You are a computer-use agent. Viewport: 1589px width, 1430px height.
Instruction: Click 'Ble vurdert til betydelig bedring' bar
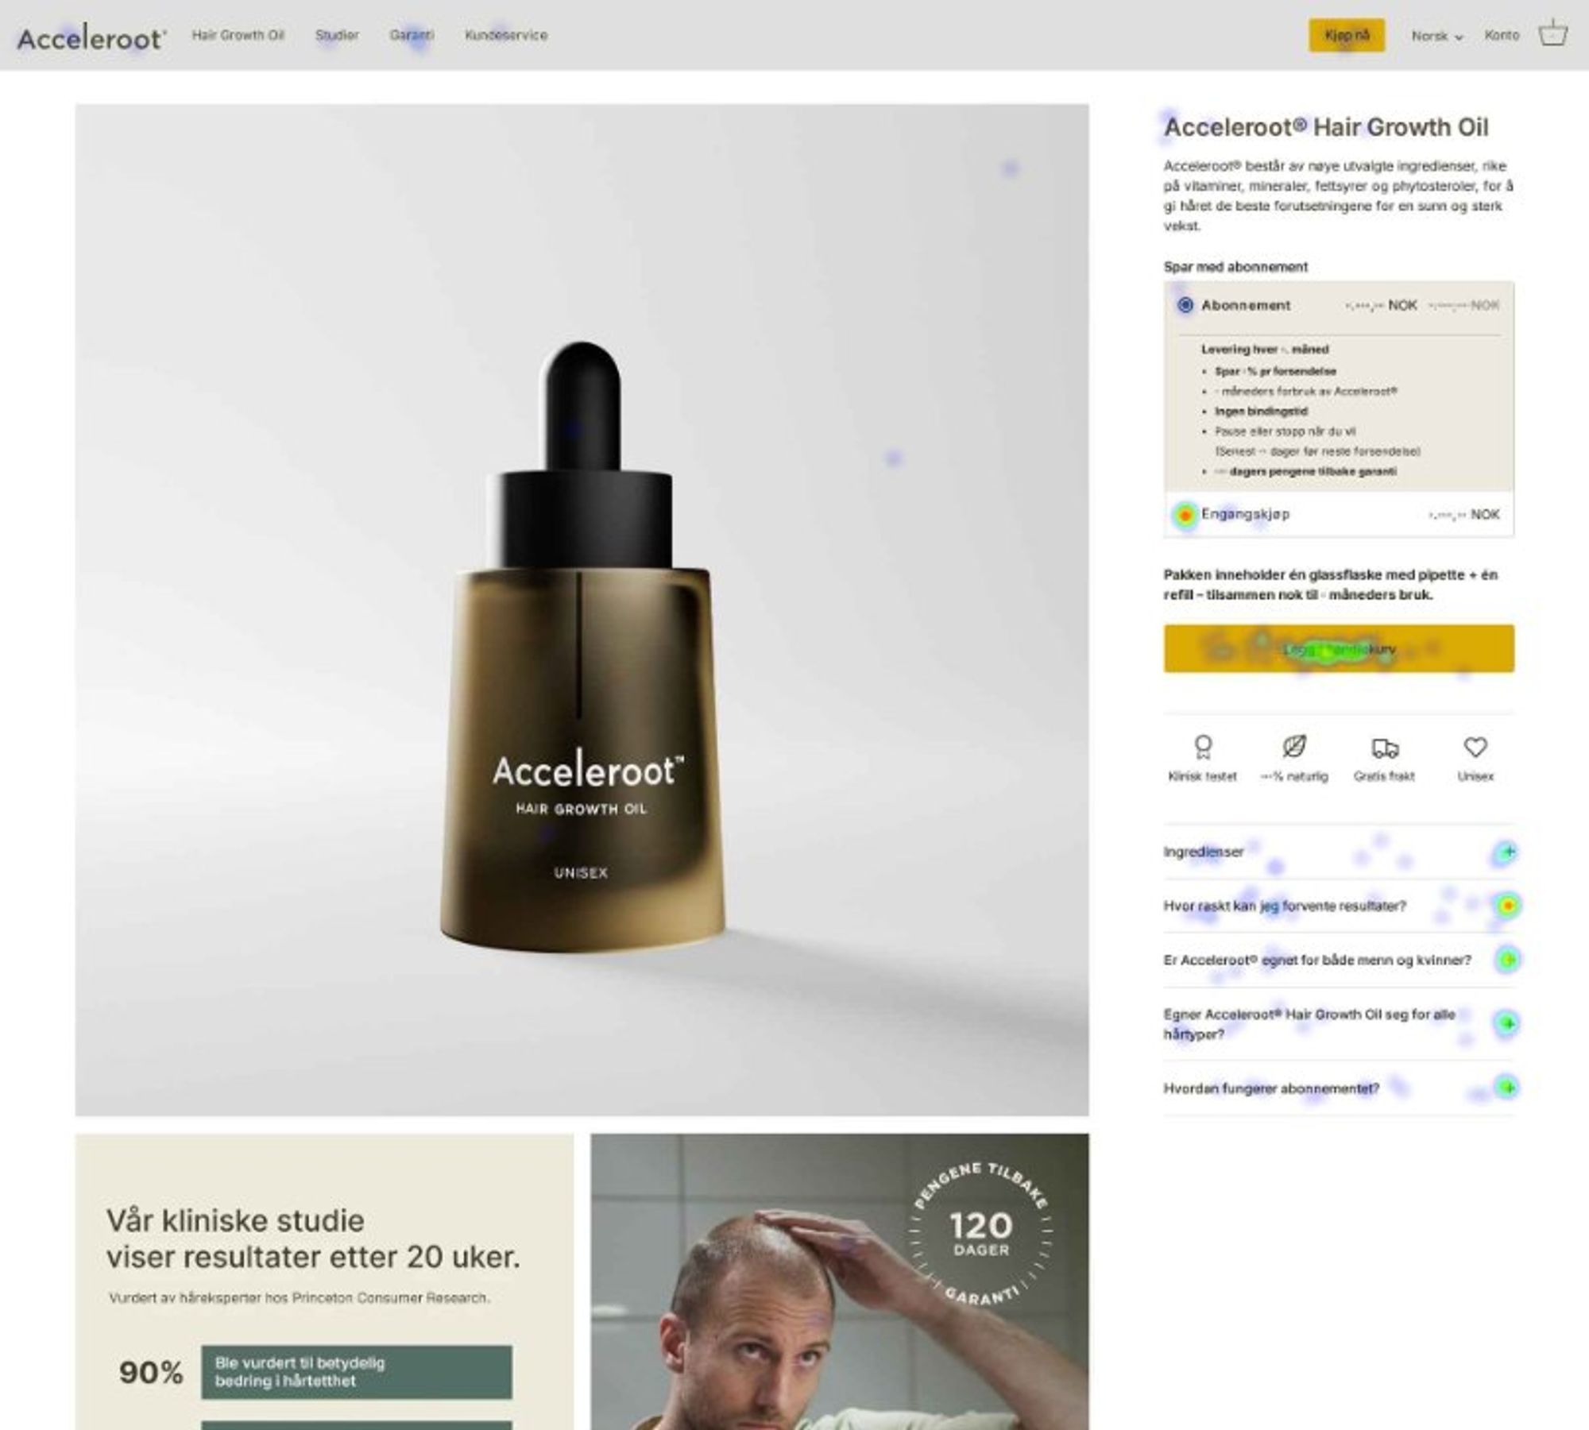point(357,1372)
